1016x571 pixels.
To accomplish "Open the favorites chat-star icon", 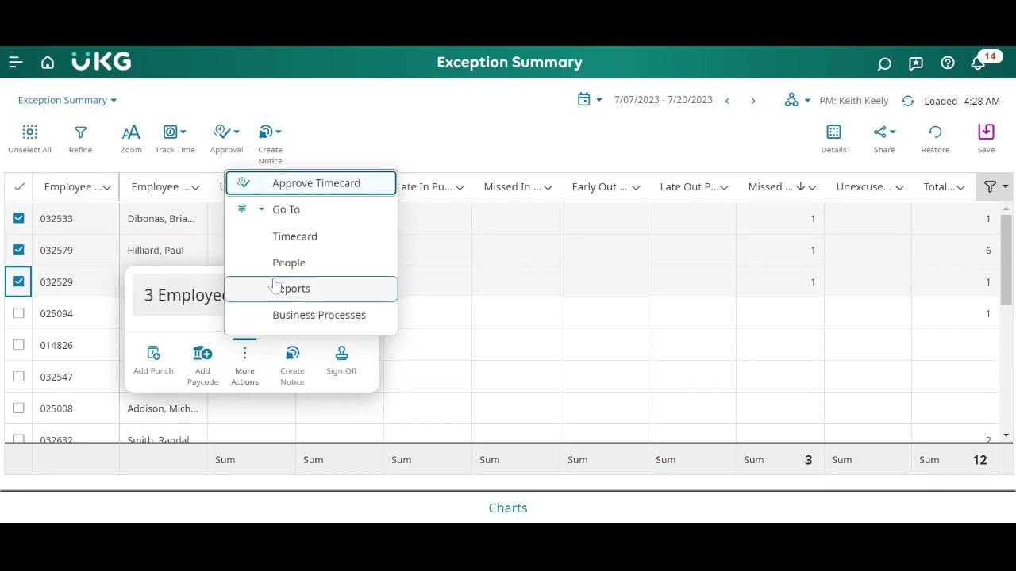I will point(916,63).
